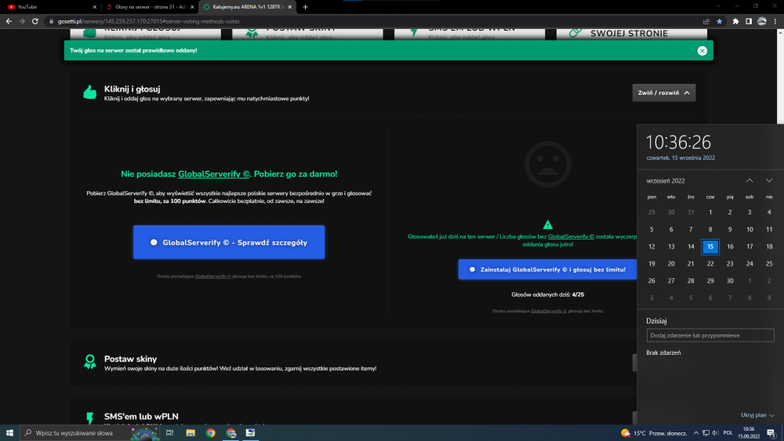Close the YouTube tab
This screenshot has width=784, height=441.
tap(95, 7)
